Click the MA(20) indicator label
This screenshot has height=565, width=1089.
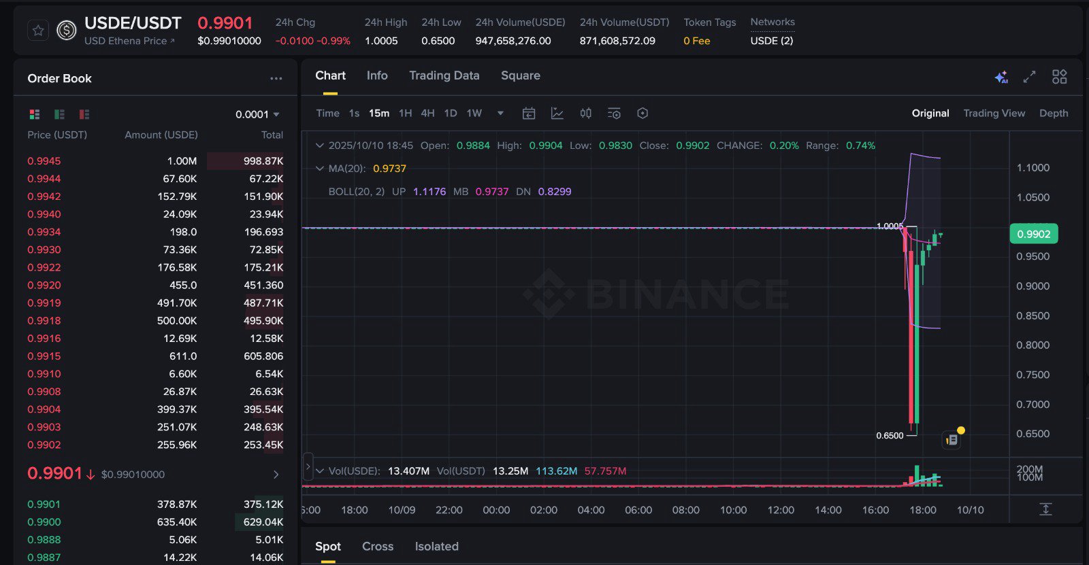click(347, 169)
